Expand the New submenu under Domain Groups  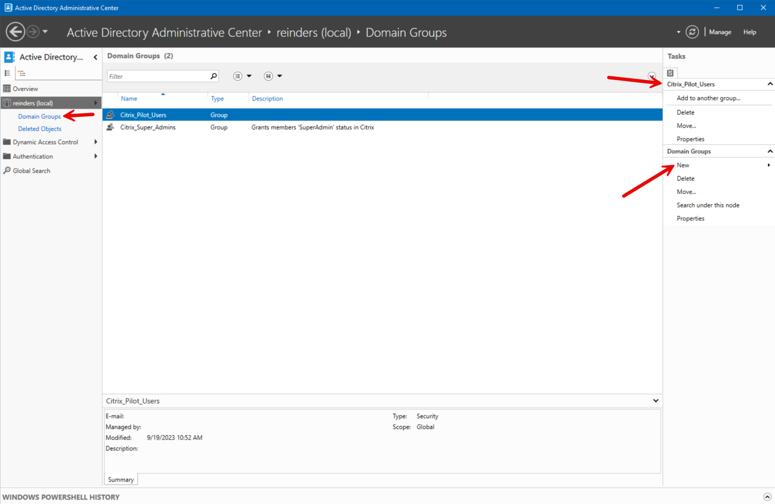[x=769, y=165]
